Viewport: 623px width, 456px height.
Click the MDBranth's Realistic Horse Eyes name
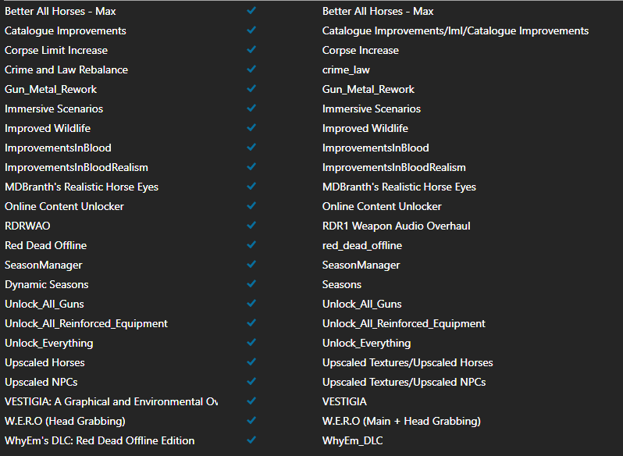tap(81, 187)
